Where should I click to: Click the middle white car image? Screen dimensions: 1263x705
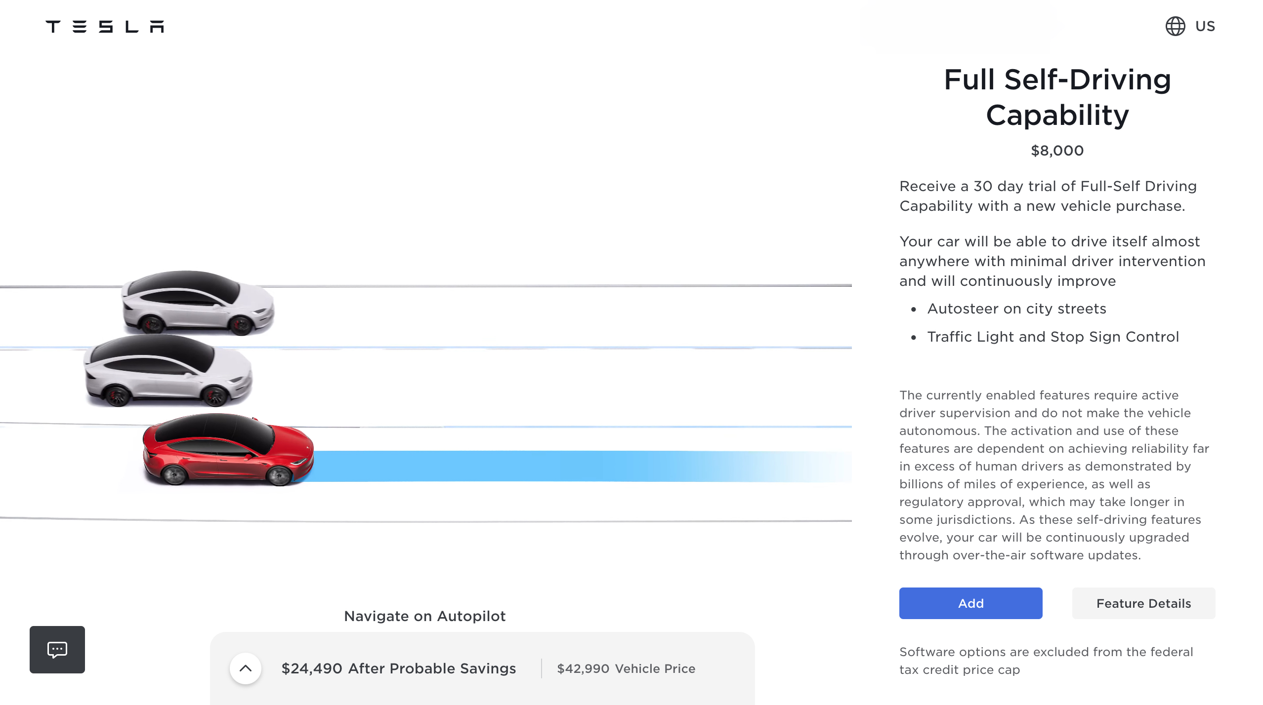coord(168,371)
